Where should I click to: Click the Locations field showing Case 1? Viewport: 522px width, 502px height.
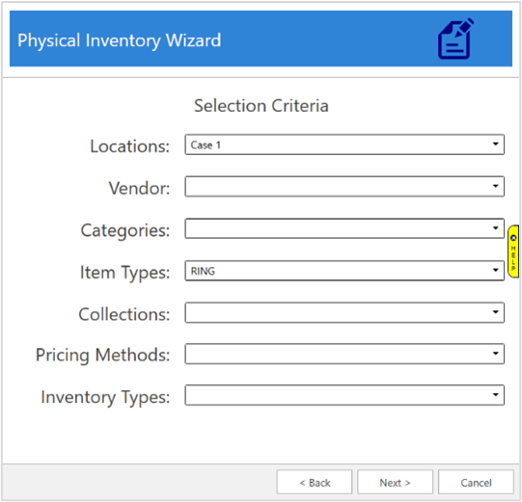(x=344, y=145)
